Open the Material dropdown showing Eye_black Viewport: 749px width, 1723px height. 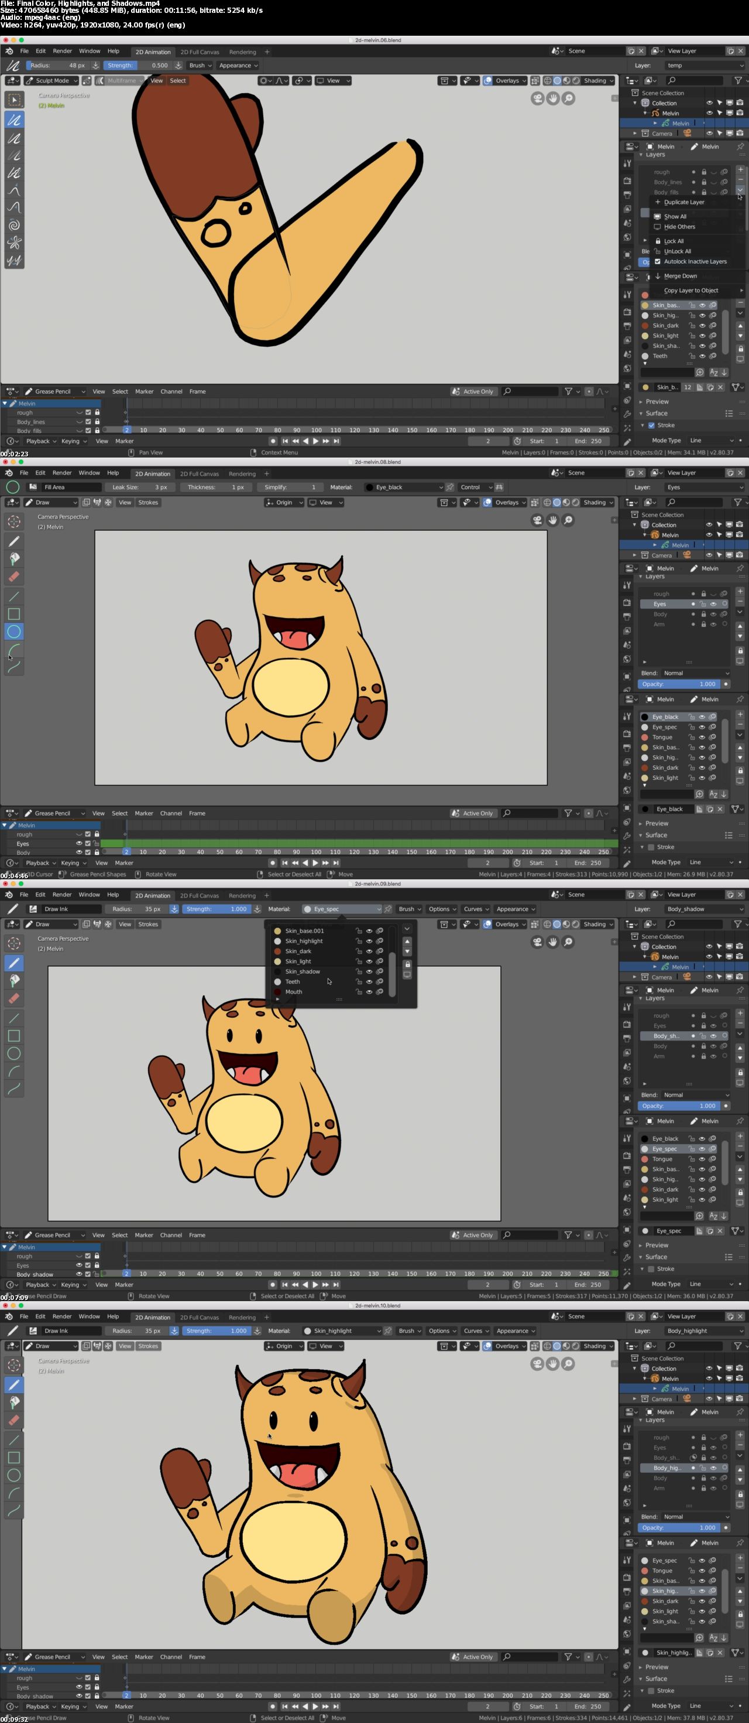(x=404, y=487)
